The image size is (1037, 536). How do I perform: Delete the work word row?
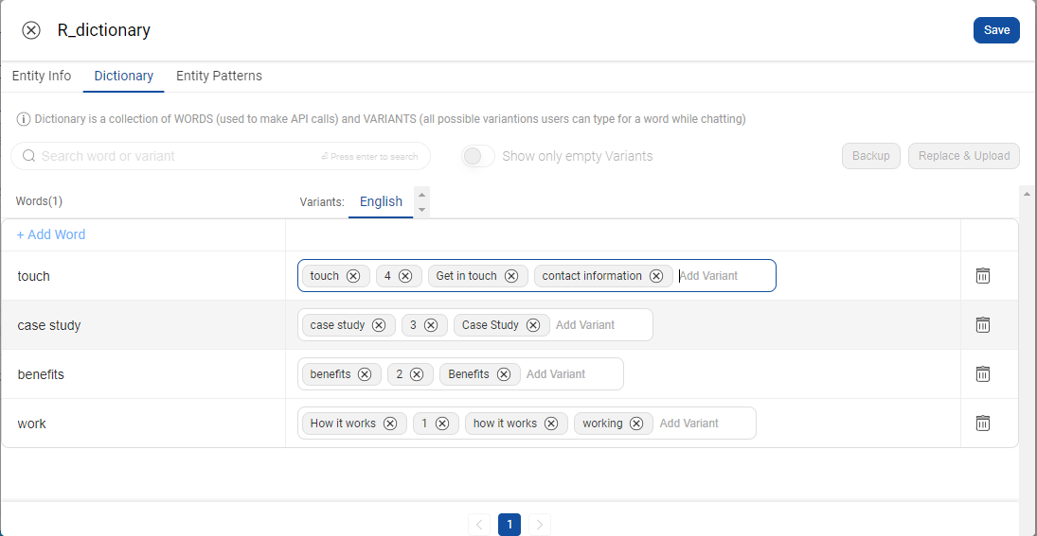pyautogui.click(x=983, y=424)
